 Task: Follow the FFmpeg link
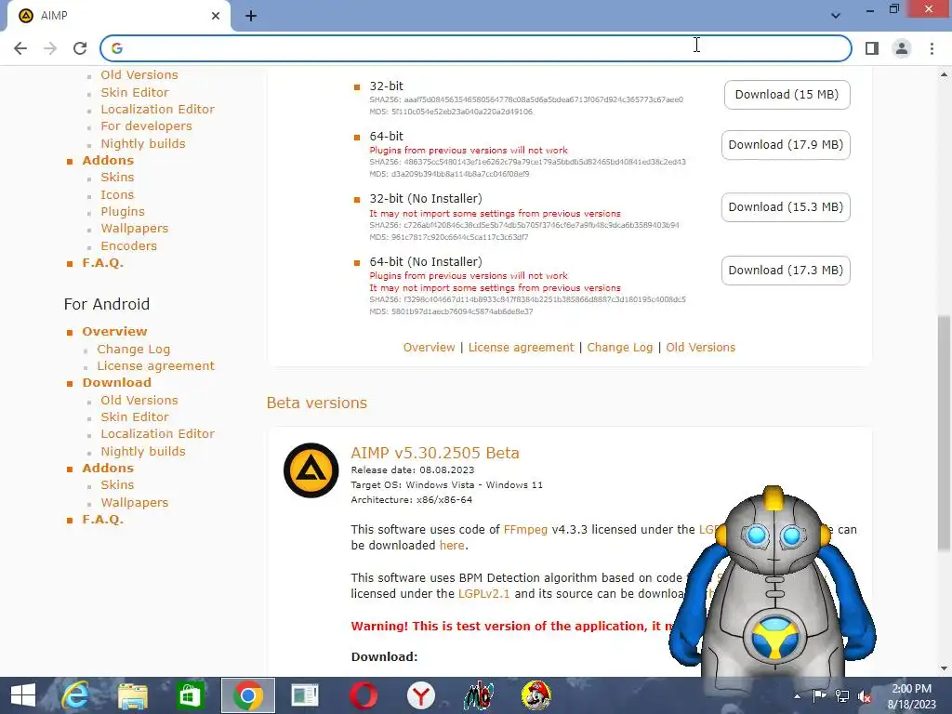click(525, 529)
